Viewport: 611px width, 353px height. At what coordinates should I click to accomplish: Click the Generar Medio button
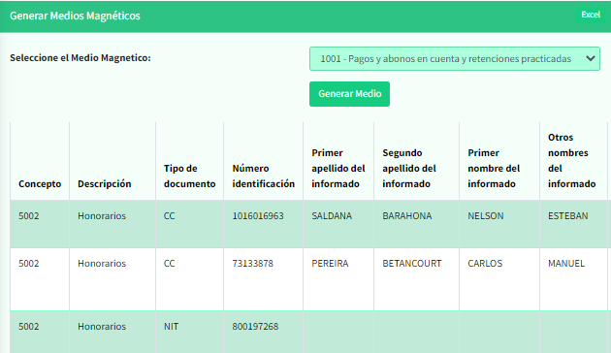[x=349, y=94]
